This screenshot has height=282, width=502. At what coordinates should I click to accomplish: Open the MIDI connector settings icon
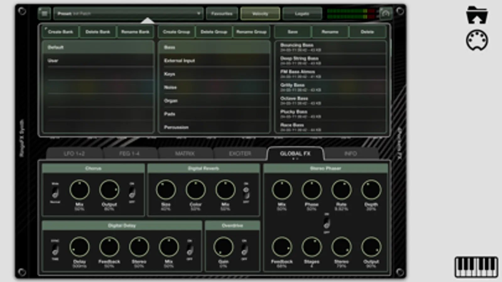[x=477, y=40]
